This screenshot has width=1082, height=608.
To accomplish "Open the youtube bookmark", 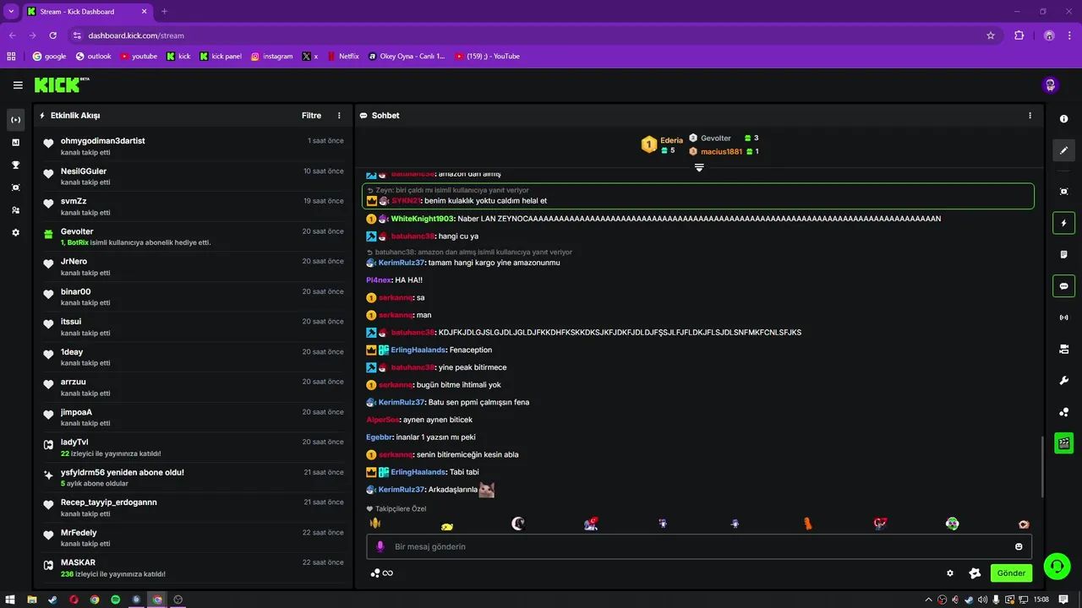I will (x=139, y=57).
